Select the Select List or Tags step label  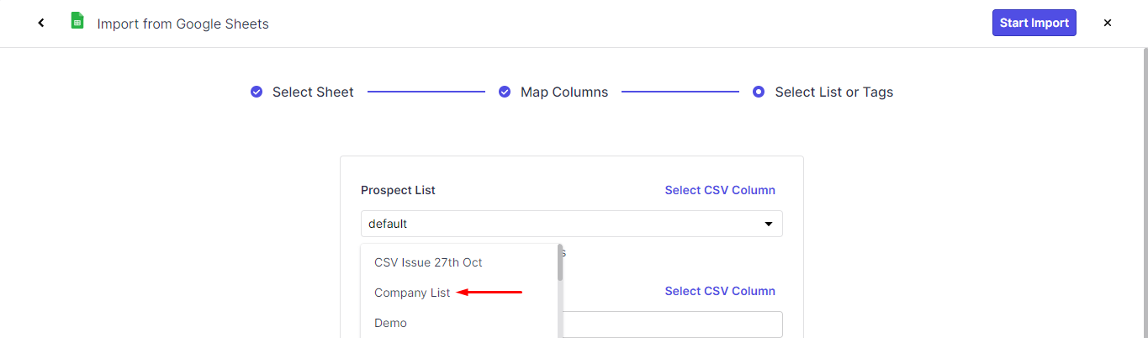833,92
